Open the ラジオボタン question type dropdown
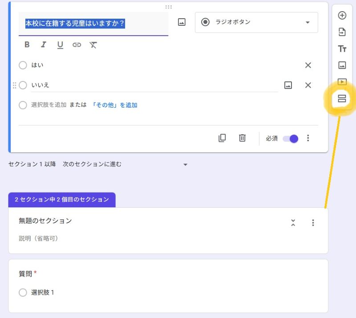Image resolution: width=356 pixels, height=318 pixels. (256, 22)
